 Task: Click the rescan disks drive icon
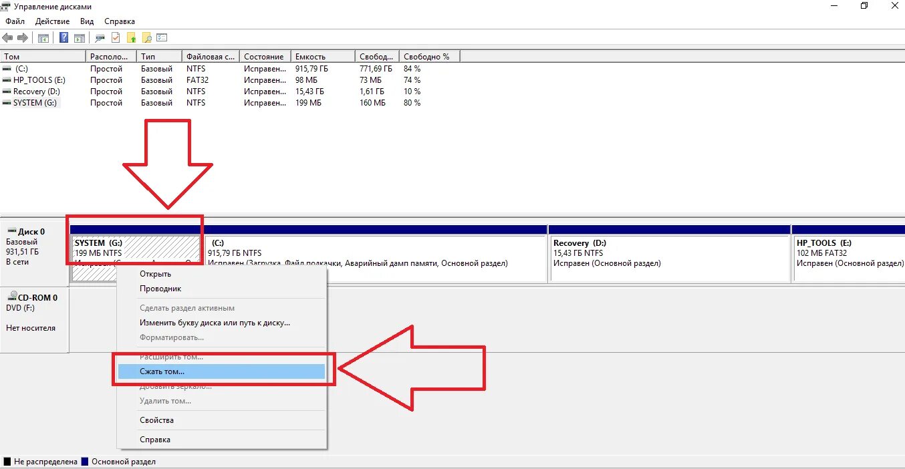coord(100,38)
